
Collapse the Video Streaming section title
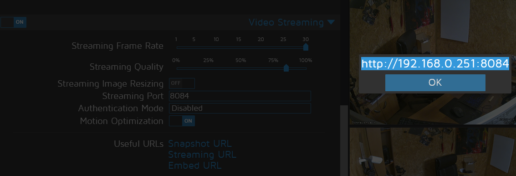[286, 22]
